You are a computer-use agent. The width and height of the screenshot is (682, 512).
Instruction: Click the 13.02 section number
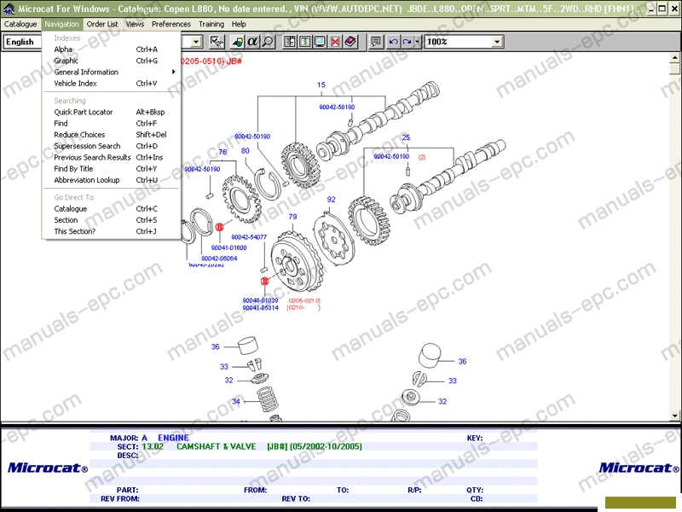(153, 446)
